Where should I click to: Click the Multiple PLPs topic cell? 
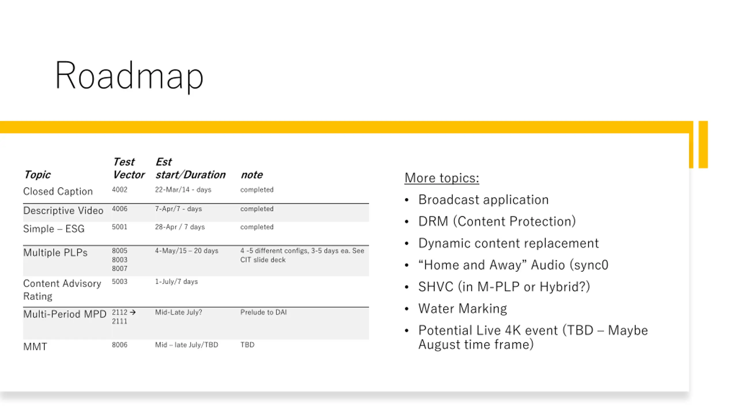click(x=55, y=252)
